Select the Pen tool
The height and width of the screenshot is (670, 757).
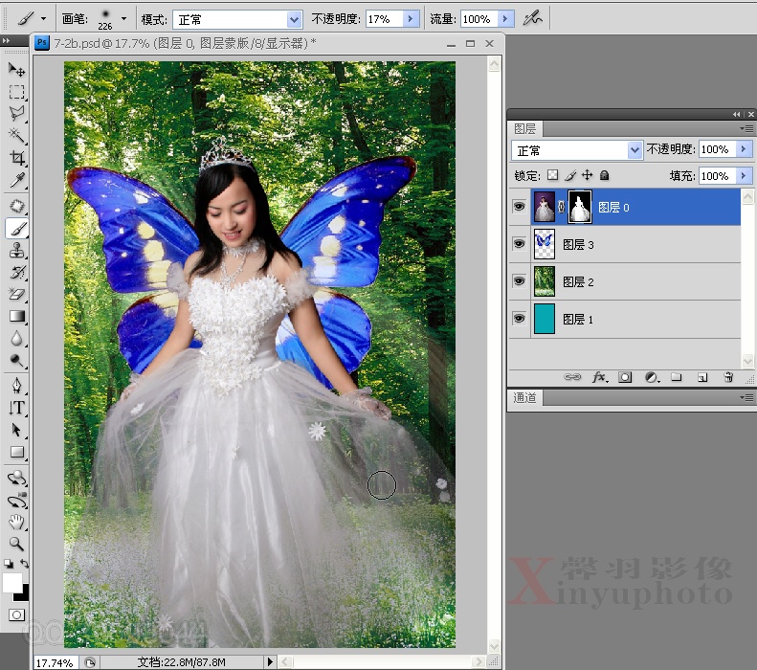pyautogui.click(x=16, y=386)
